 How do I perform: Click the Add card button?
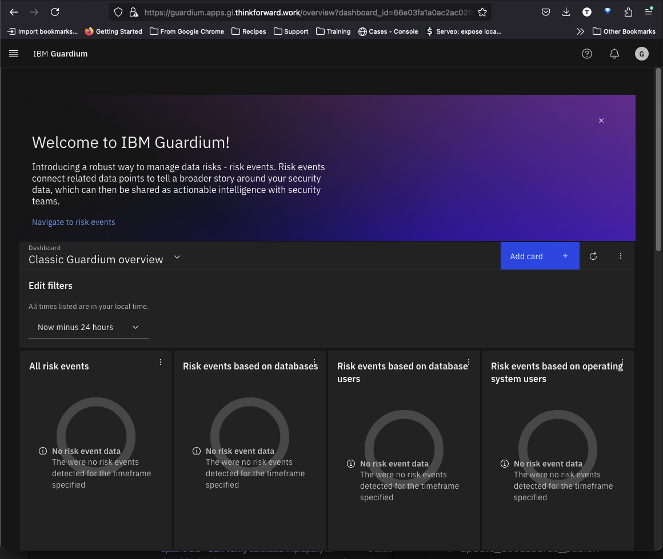(540, 256)
